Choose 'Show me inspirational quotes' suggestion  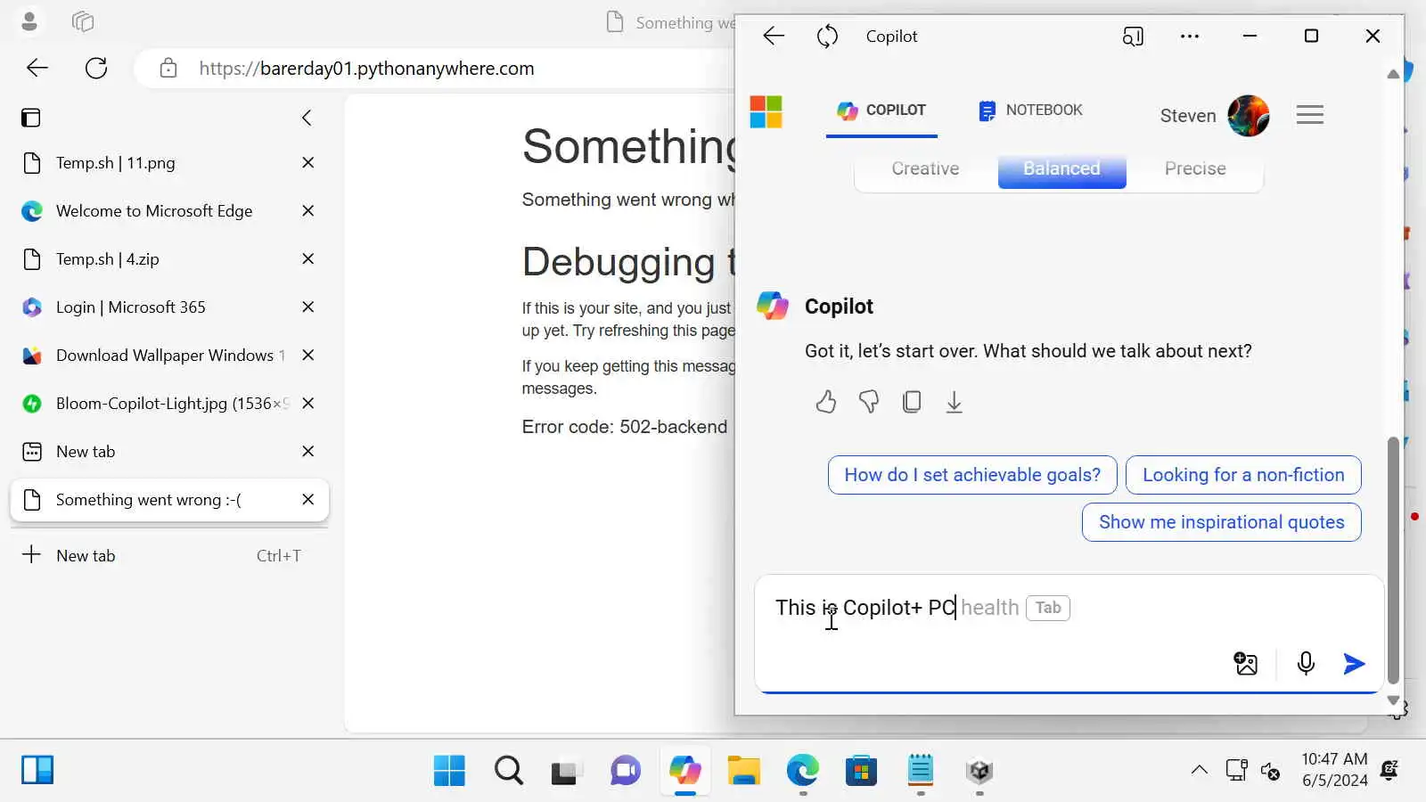tap(1222, 522)
